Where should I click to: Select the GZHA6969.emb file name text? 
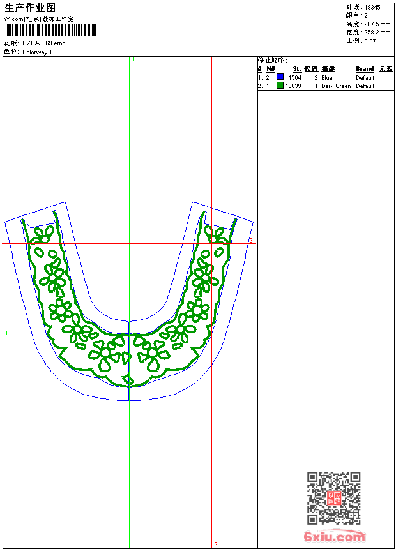coord(43,43)
